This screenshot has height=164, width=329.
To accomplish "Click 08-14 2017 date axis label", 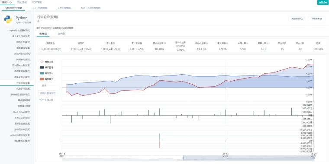I will pos(62,155).
